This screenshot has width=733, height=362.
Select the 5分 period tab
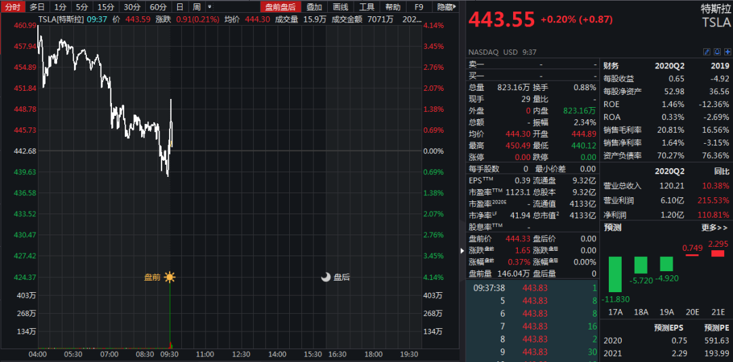[82, 7]
